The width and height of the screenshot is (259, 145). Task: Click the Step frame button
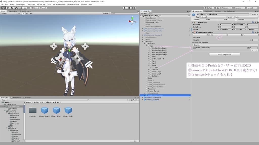[x=134, y=8]
